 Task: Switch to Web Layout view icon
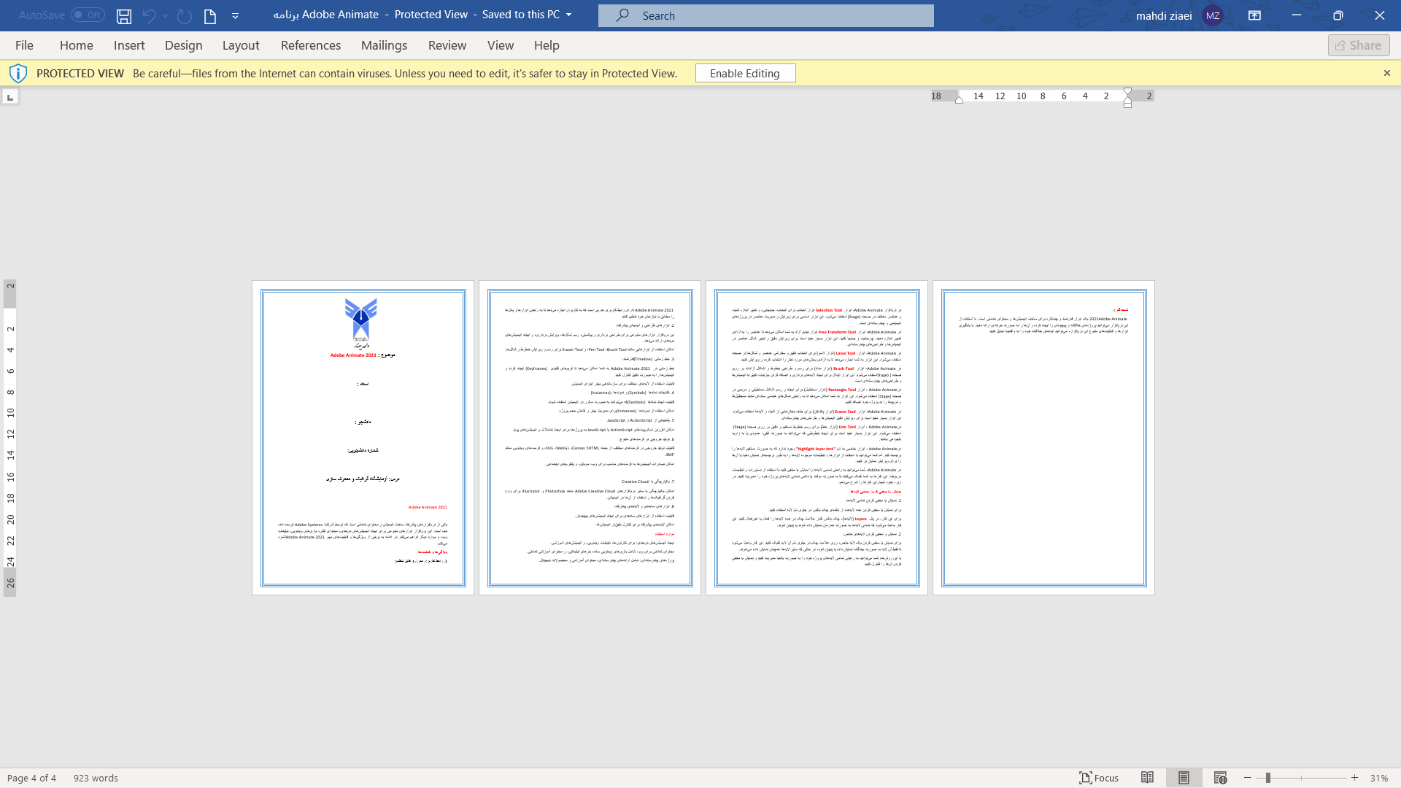(x=1220, y=778)
